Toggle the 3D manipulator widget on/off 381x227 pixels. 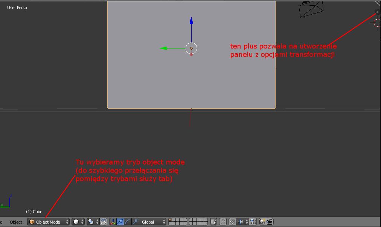[x=113, y=222]
